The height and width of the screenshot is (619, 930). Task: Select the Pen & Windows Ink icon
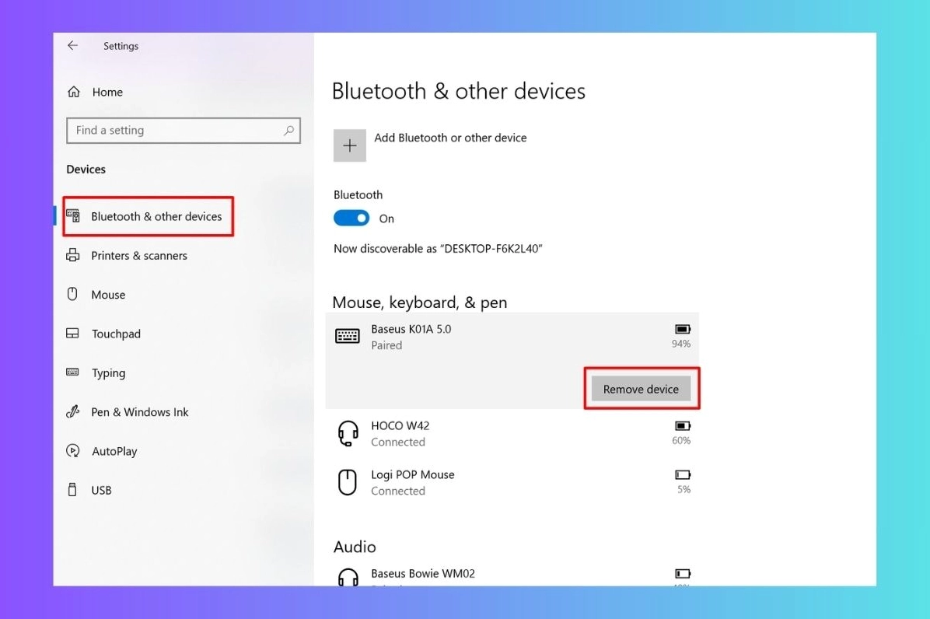pyautogui.click(x=73, y=411)
